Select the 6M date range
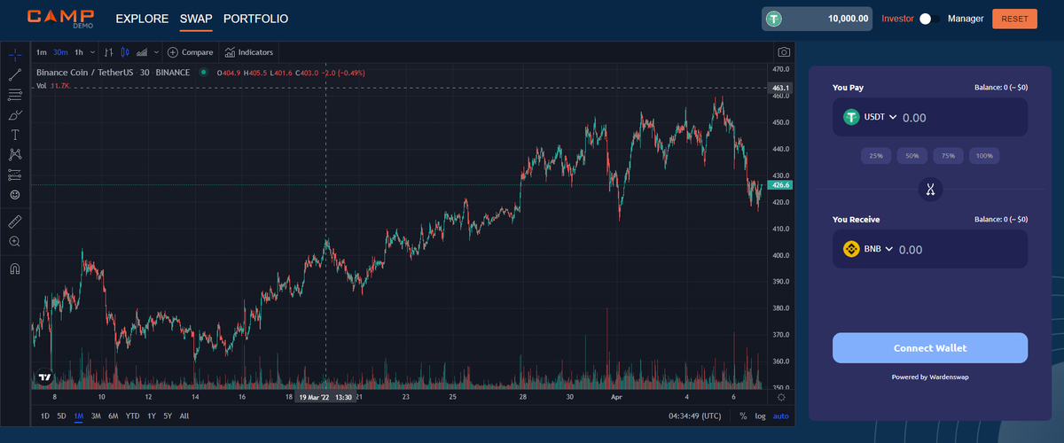The height and width of the screenshot is (443, 1064). pyautogui.click(x=113, y=416)
